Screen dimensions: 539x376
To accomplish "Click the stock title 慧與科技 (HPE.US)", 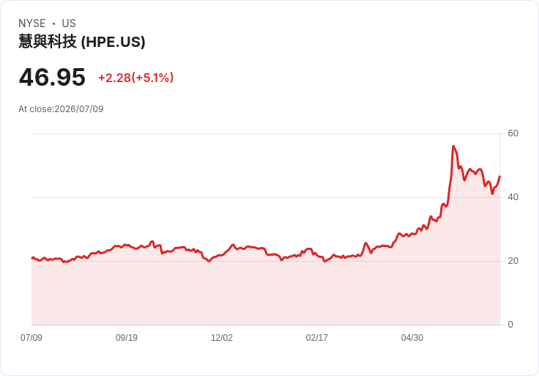I will click(82, 42).
